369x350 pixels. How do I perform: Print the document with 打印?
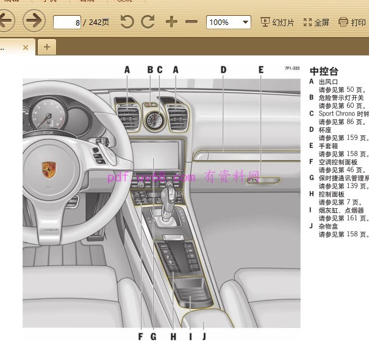pyautogui.click(x=353, y=23)
